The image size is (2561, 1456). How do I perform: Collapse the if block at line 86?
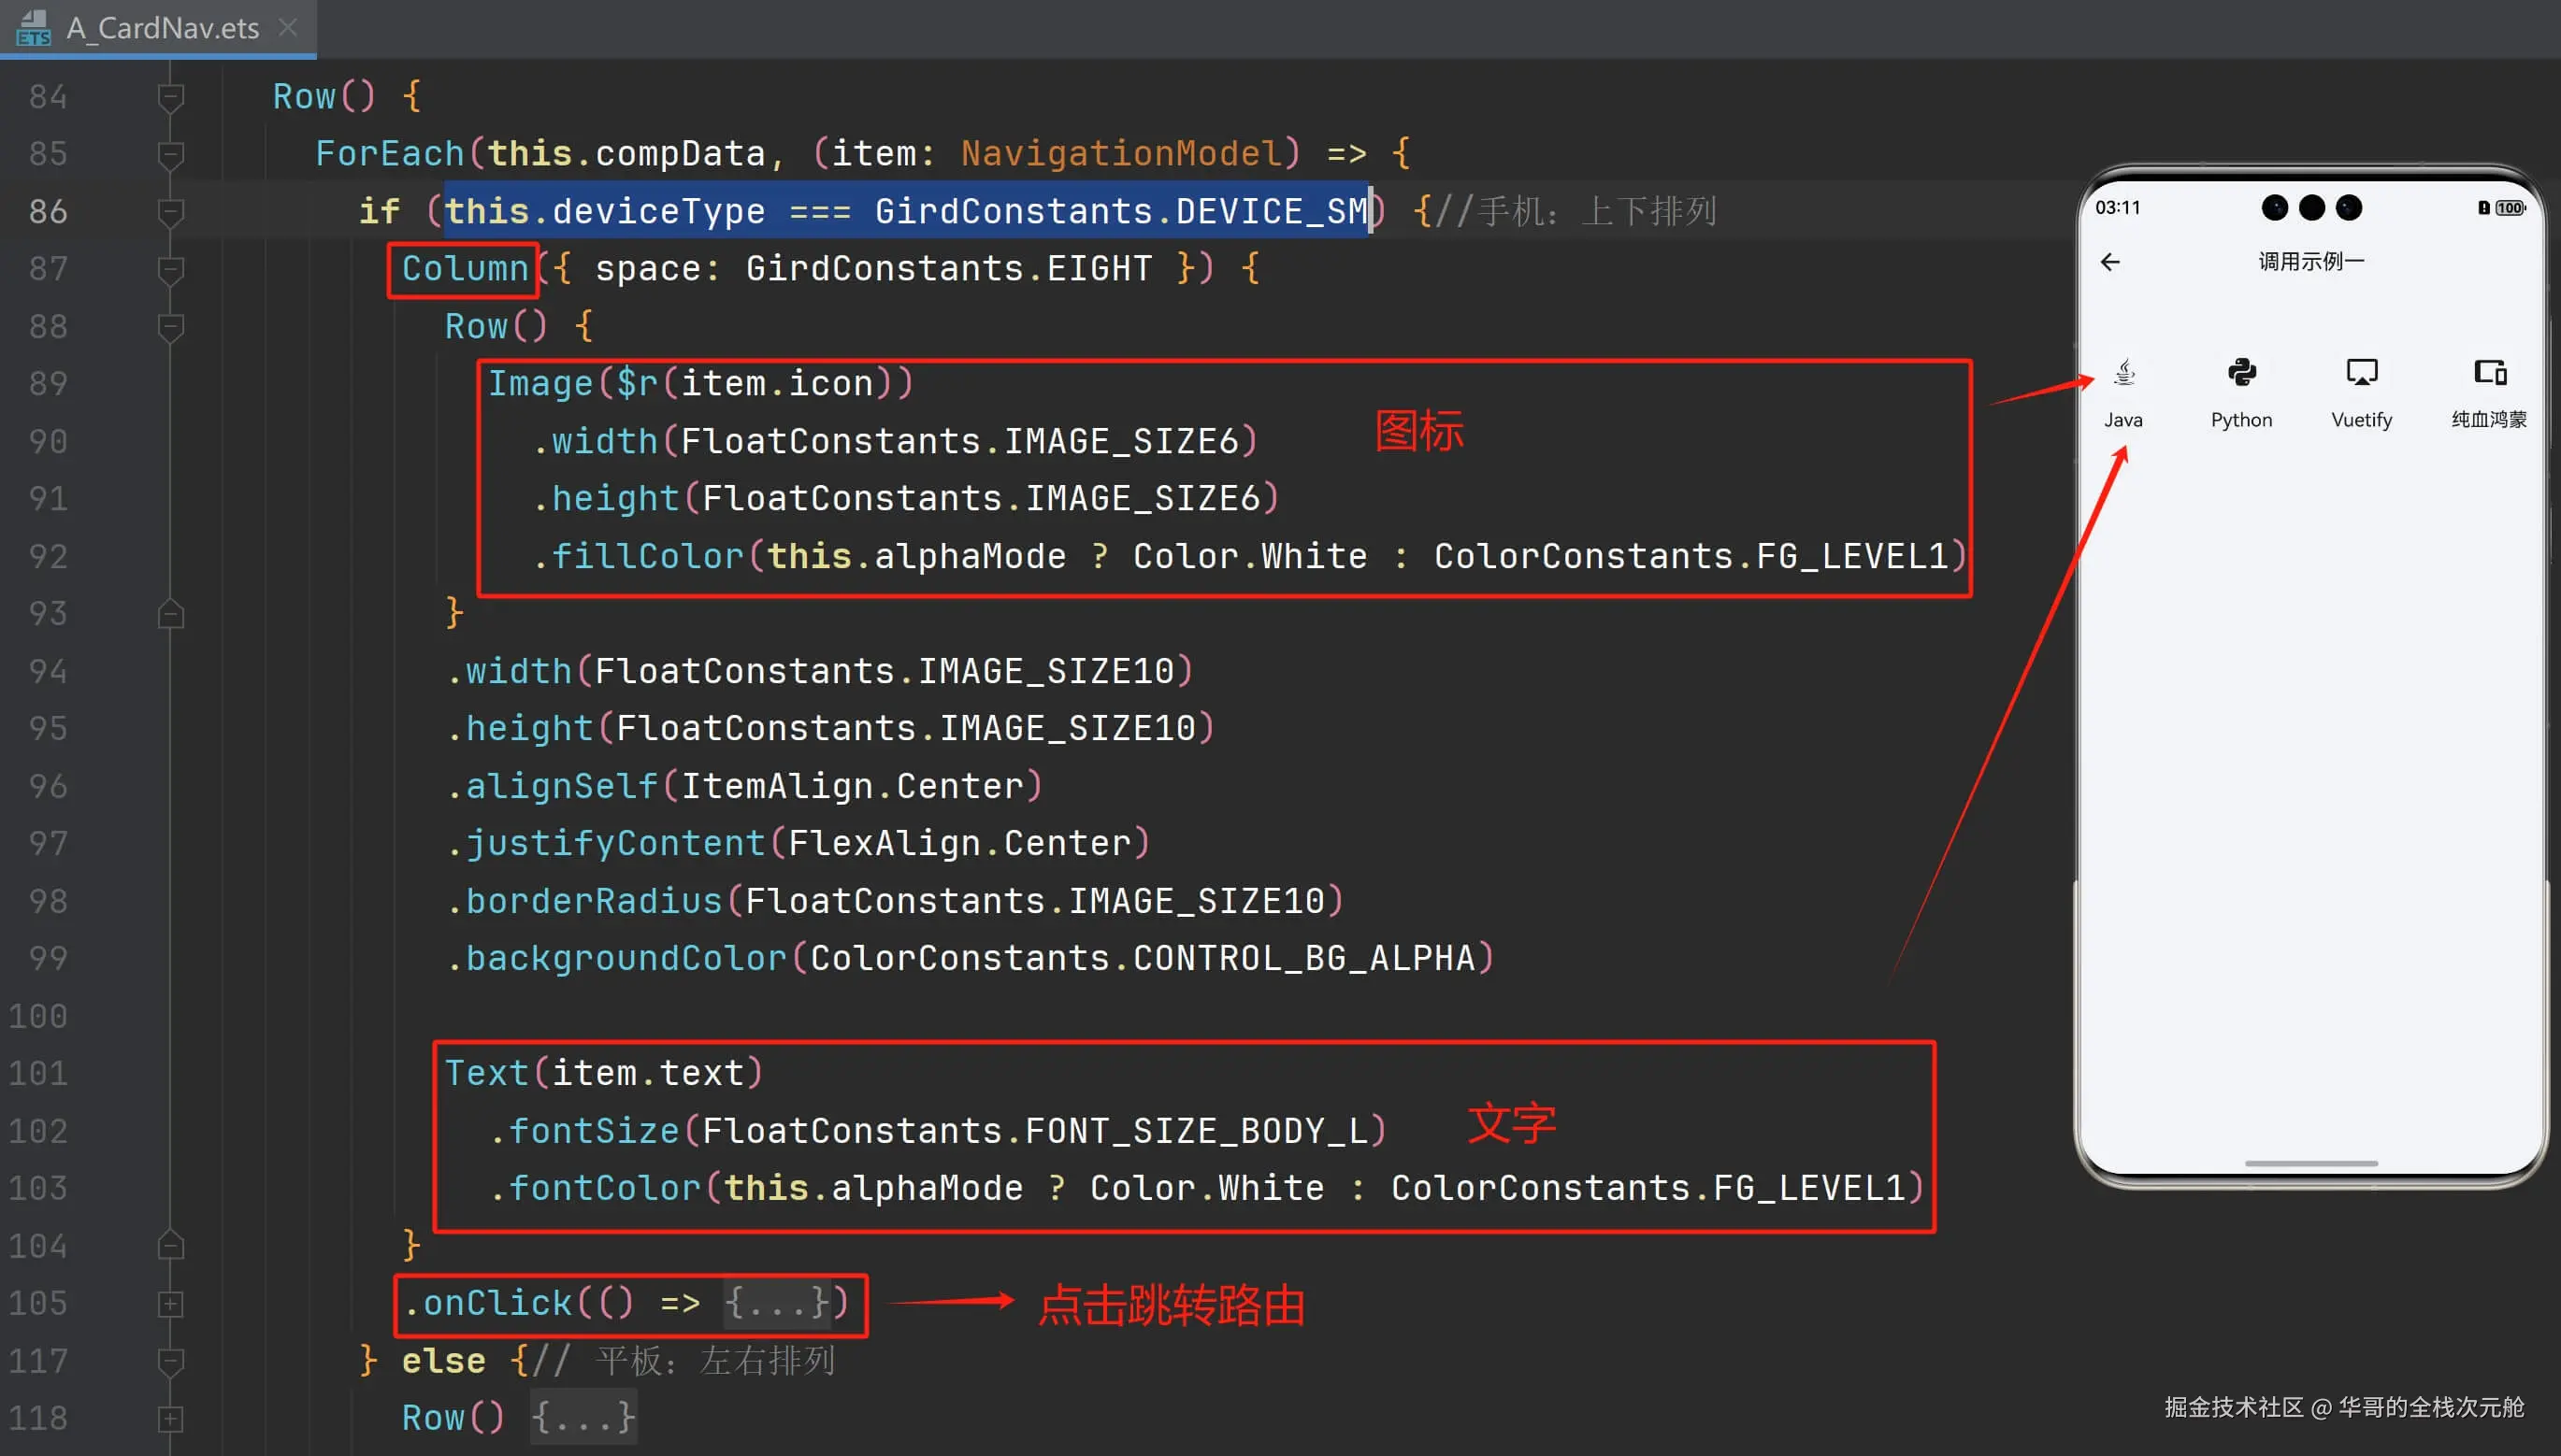pos(171,212)
